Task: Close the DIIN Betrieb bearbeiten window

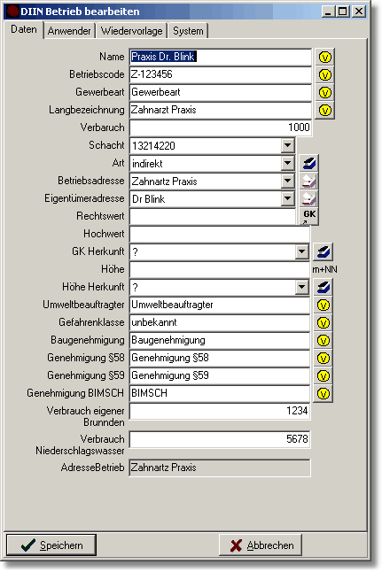Action: coord(359,12)
